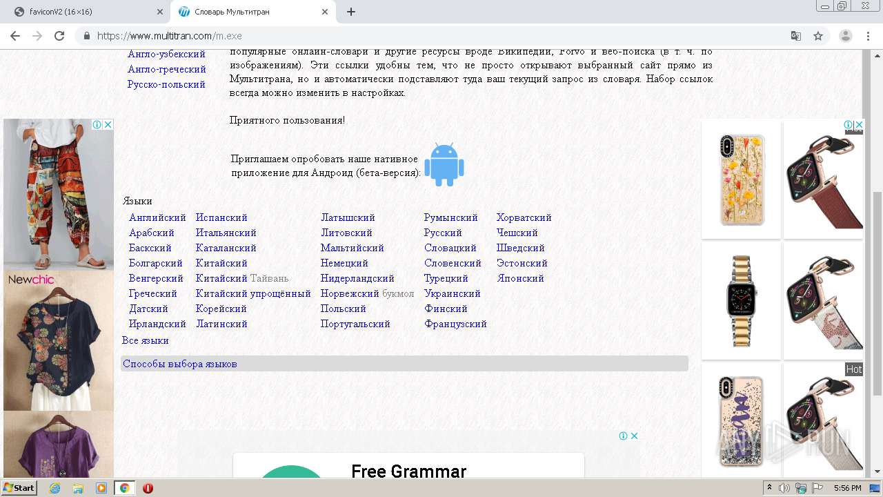Viewport: 883px width, 497px height.
Task: Open Internet Explorer from taskbar
Action: coord(54,488)
